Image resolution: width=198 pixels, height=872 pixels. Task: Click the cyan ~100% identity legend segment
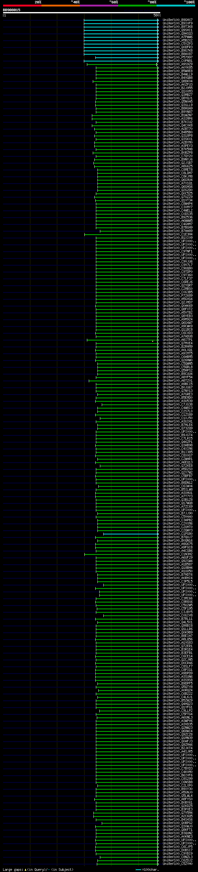(176, 6)
